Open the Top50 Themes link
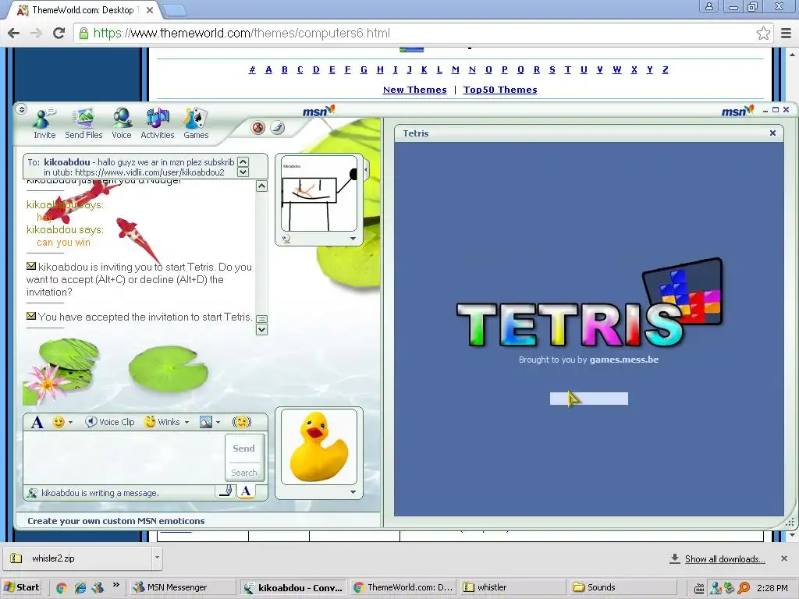799x599 pixels. coord(500,90)
